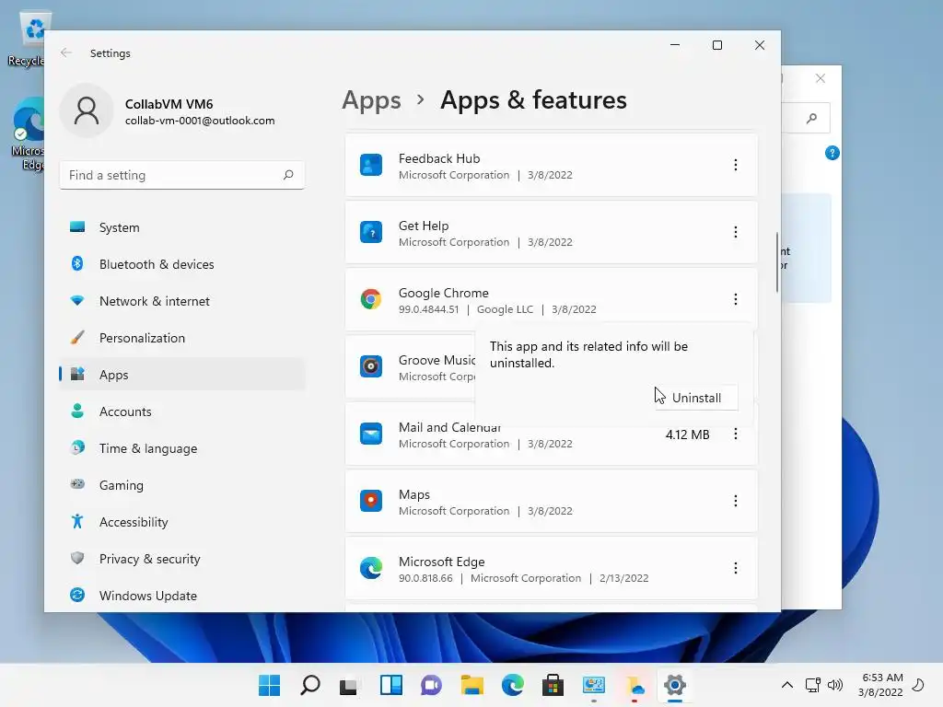Screen dimensions: 943x707
Task: Click the Maps app icon
Action: [371, 501]
